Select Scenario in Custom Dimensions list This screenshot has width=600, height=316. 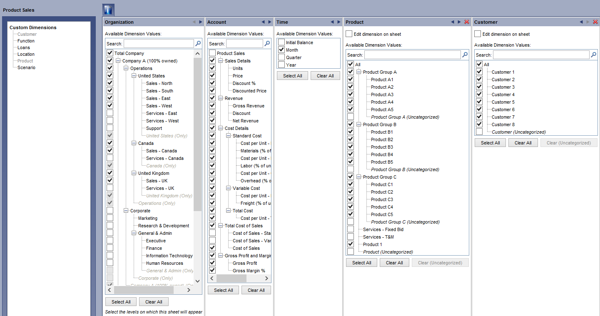tap(26, 67)
